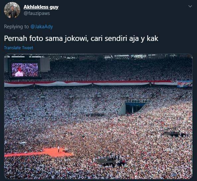
Task: Select the tweet text about jokowi
Action: click(81, 38)
